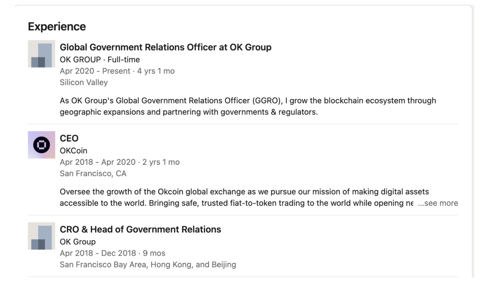Screen dimensions: 481x283
Task: Open the OKCoin logo next to CEO
Action: pyautogui.click(x=41, y=145)
